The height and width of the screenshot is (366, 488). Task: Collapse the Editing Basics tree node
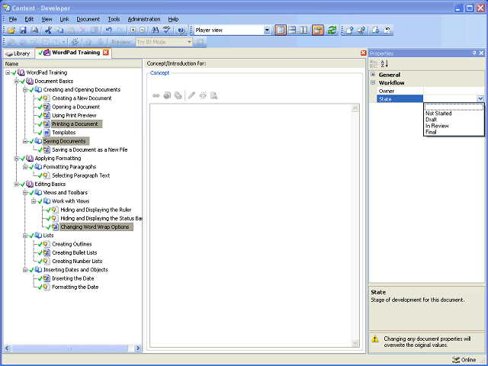16,185
